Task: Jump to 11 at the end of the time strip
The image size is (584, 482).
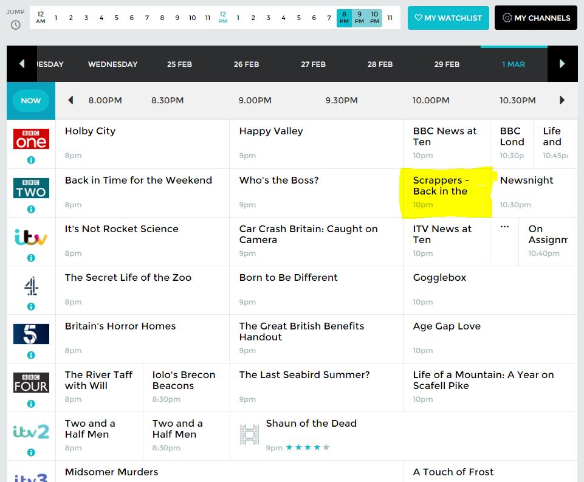Action: pyautogui.click(x=390, y=18)
